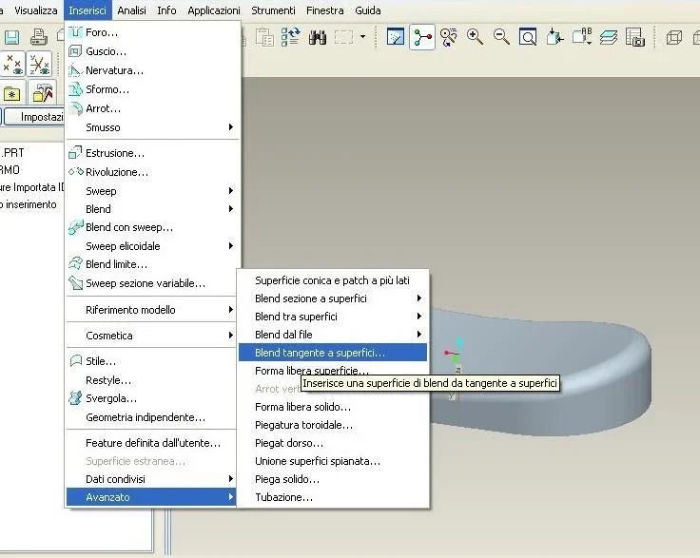This screenshot has height=558, width=700.
Task: Click the Print icon in the toolbar
Action: (x=38, y=37)
